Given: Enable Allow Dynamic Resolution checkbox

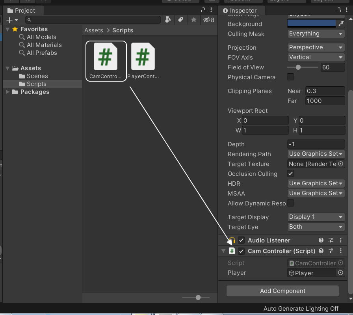Looking at the screenshot, I should (290, 203).
